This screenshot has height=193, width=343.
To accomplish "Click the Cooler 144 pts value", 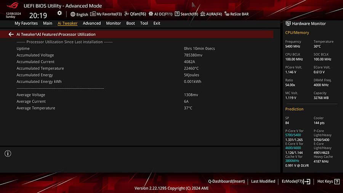I will [319, 123].
